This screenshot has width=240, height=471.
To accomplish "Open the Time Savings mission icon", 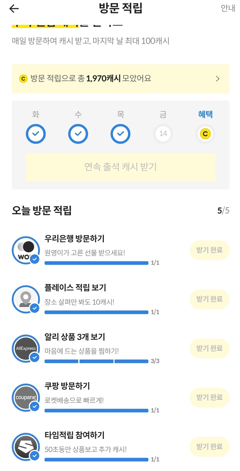I will coord(26,447).
